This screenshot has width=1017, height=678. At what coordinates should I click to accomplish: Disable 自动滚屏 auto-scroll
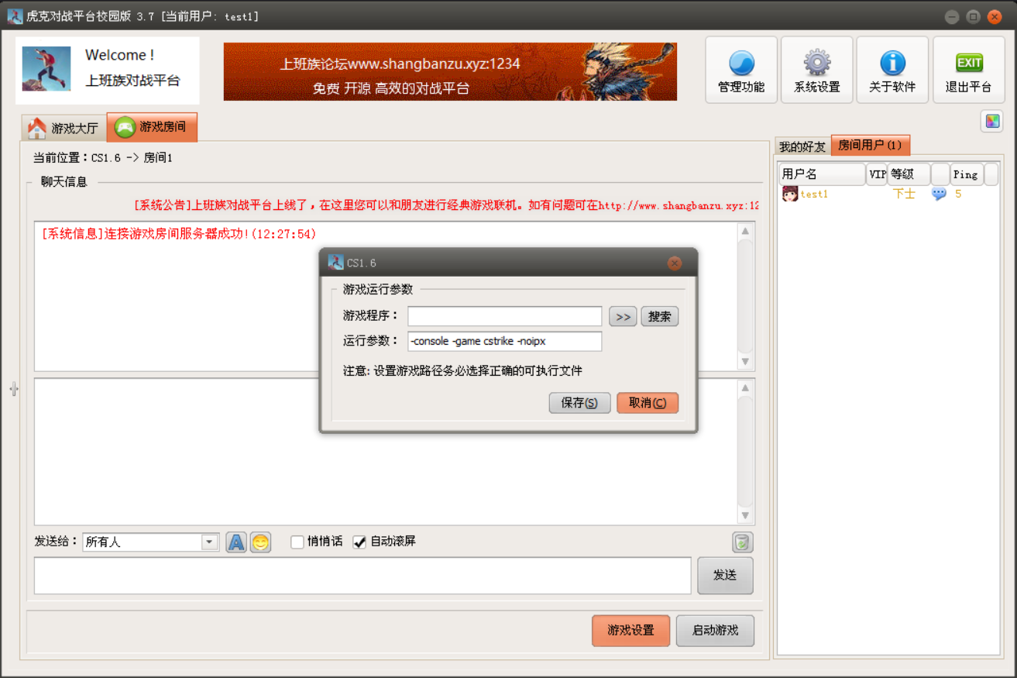359,542
